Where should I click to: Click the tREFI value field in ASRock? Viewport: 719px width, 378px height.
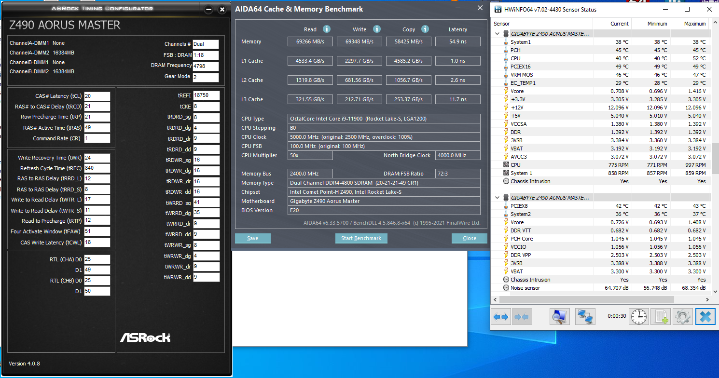[206, 95]
